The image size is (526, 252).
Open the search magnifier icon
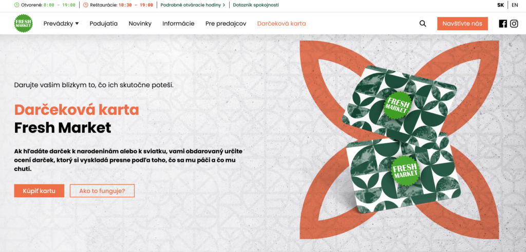423,24
